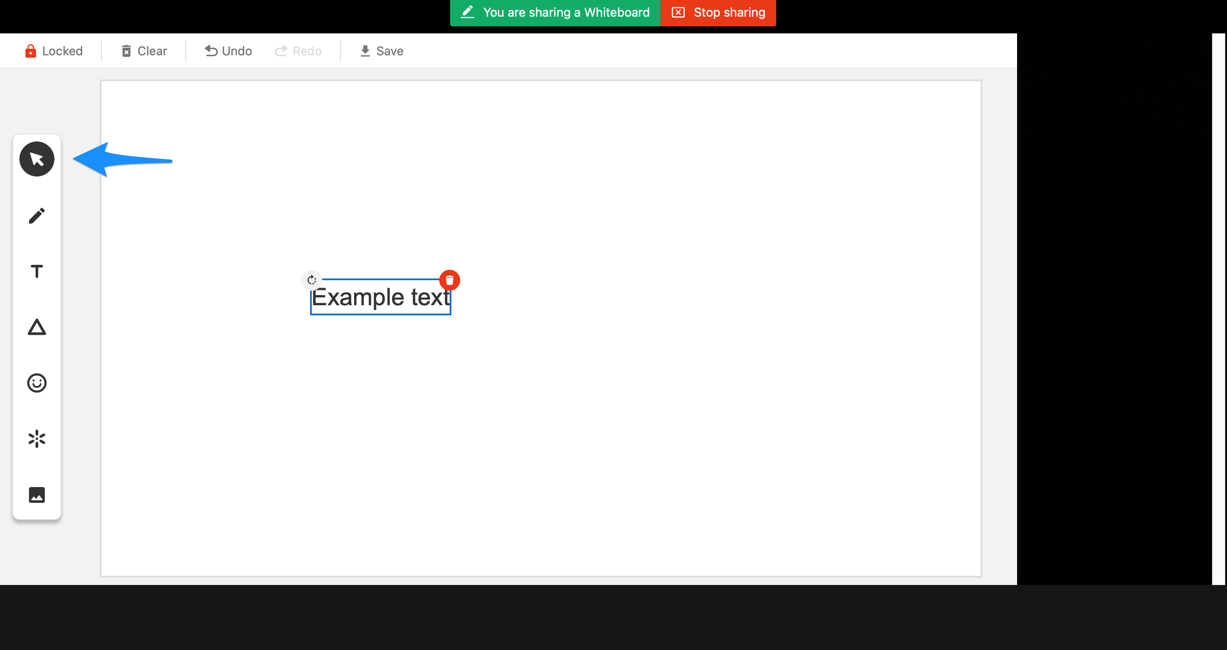Select the cursor selection tool
Screen dimensions: 1227x650
click(37, 159)
